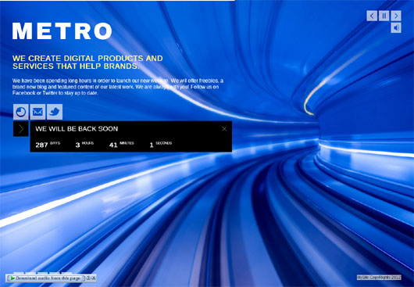Open help on the audio download bar
414x287 pixels.
click(88, 278)
